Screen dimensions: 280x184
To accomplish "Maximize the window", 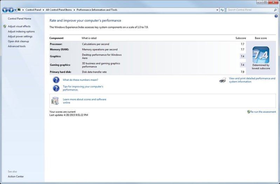I will 265,2.
